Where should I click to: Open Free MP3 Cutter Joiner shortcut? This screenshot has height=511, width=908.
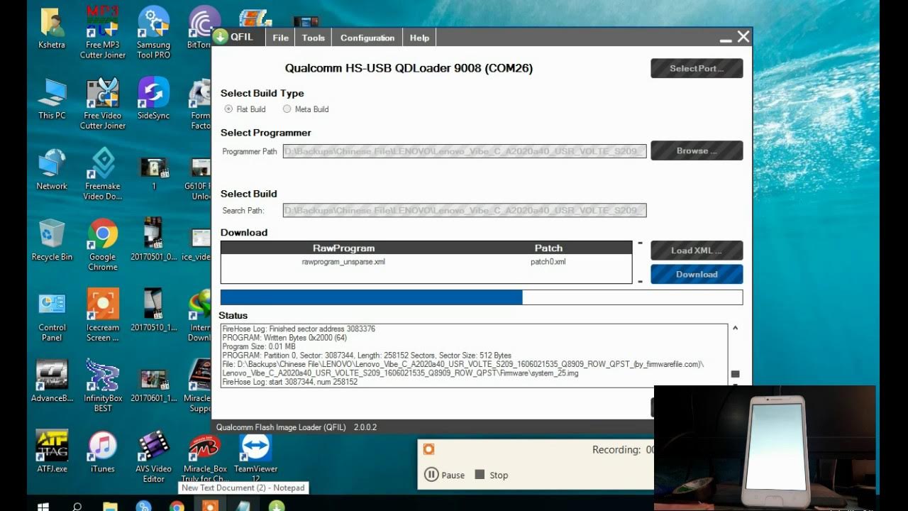pos(103,32)
